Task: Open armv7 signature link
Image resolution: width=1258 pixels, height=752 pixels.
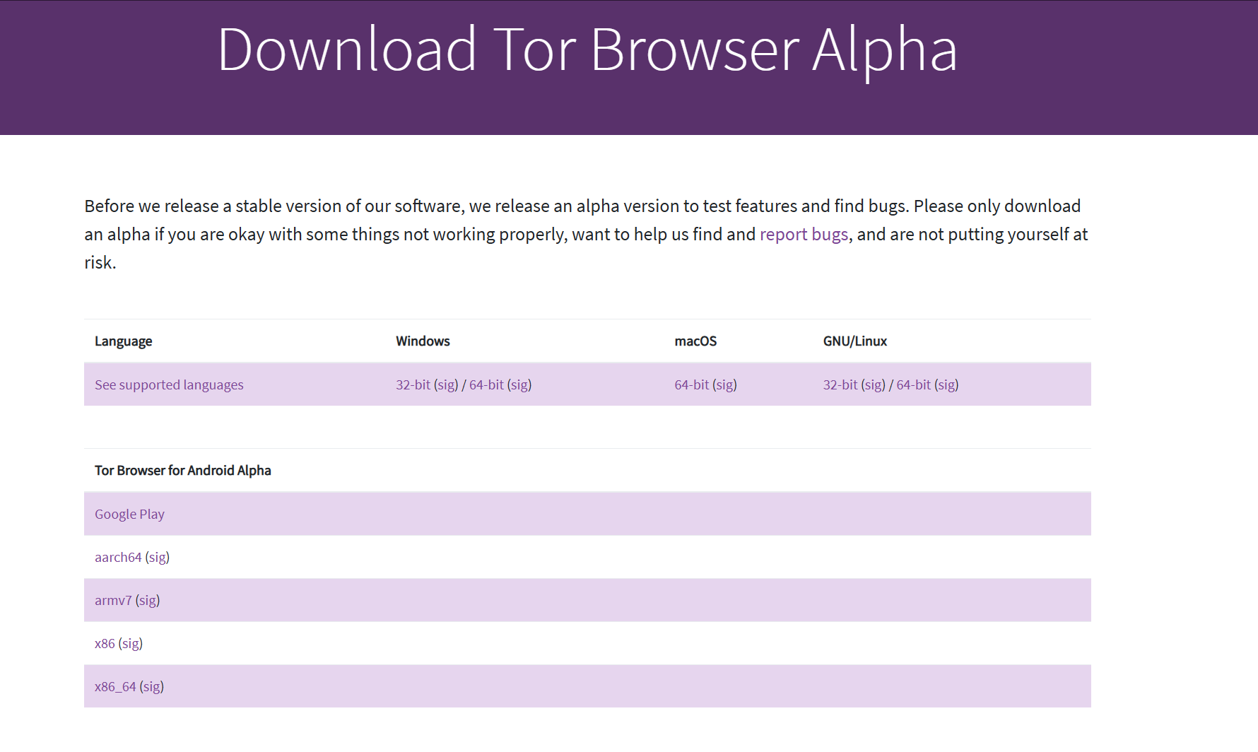Action: click(x=148, y=601)
